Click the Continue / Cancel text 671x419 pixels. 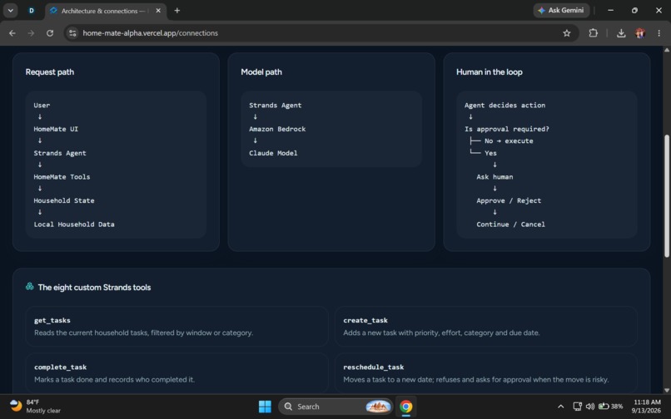510,224
